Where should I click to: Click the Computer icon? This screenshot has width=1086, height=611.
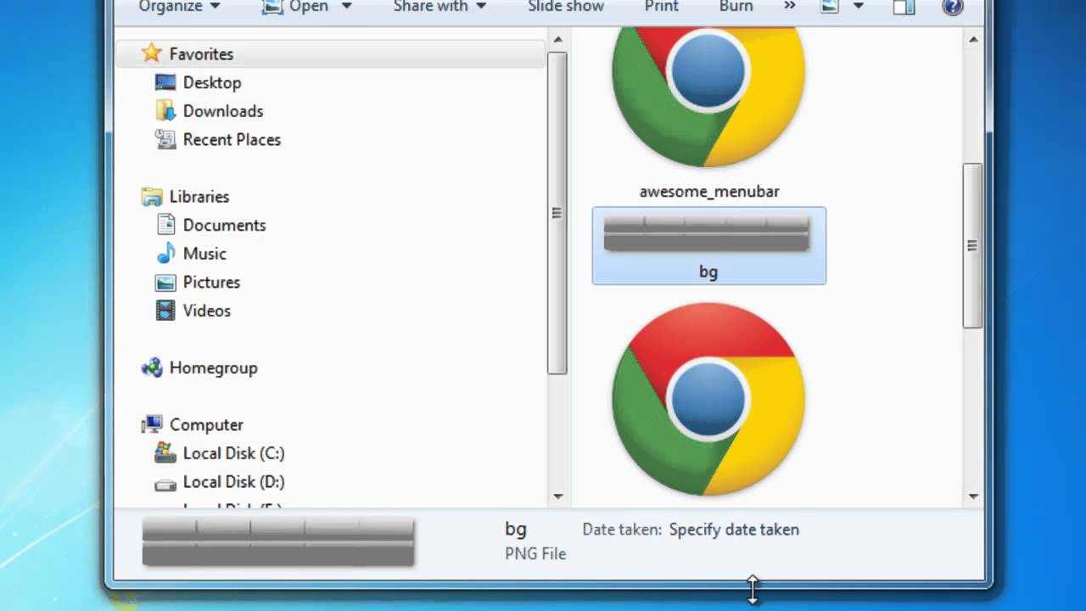pyautogui.click(x=152, y=424)
